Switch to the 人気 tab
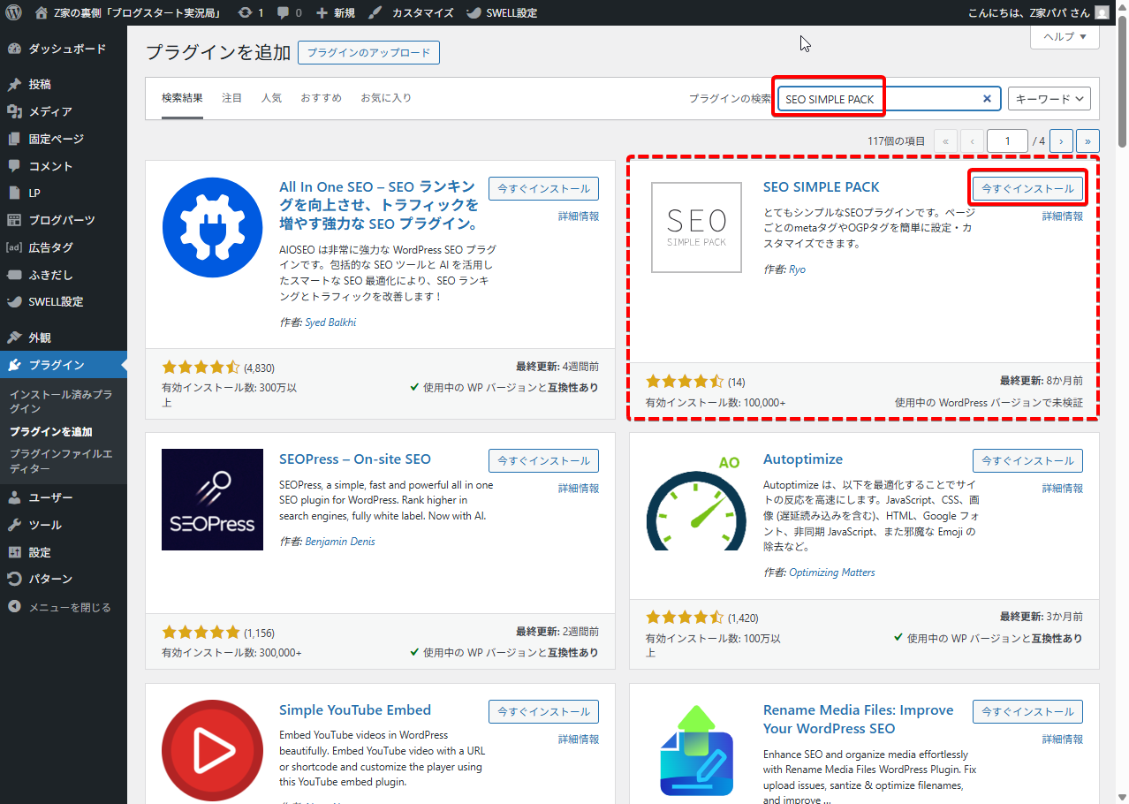Viewport: 1129px width, 804px height. [x=271, y=98]
